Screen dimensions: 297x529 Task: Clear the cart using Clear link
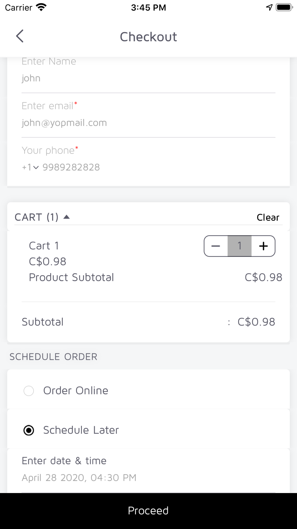point(268,217)
